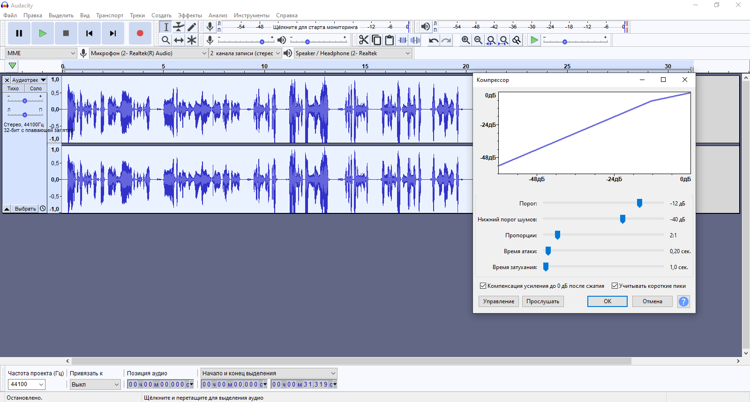Start playback with the green Play button

point(43,33)
